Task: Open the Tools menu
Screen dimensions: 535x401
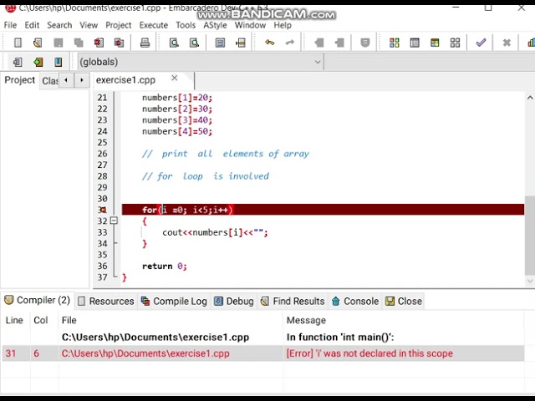Action: click(x=186, y=25)
